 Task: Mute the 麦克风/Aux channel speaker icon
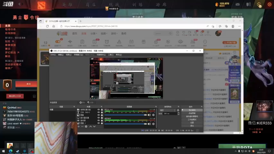coord(149,115)
